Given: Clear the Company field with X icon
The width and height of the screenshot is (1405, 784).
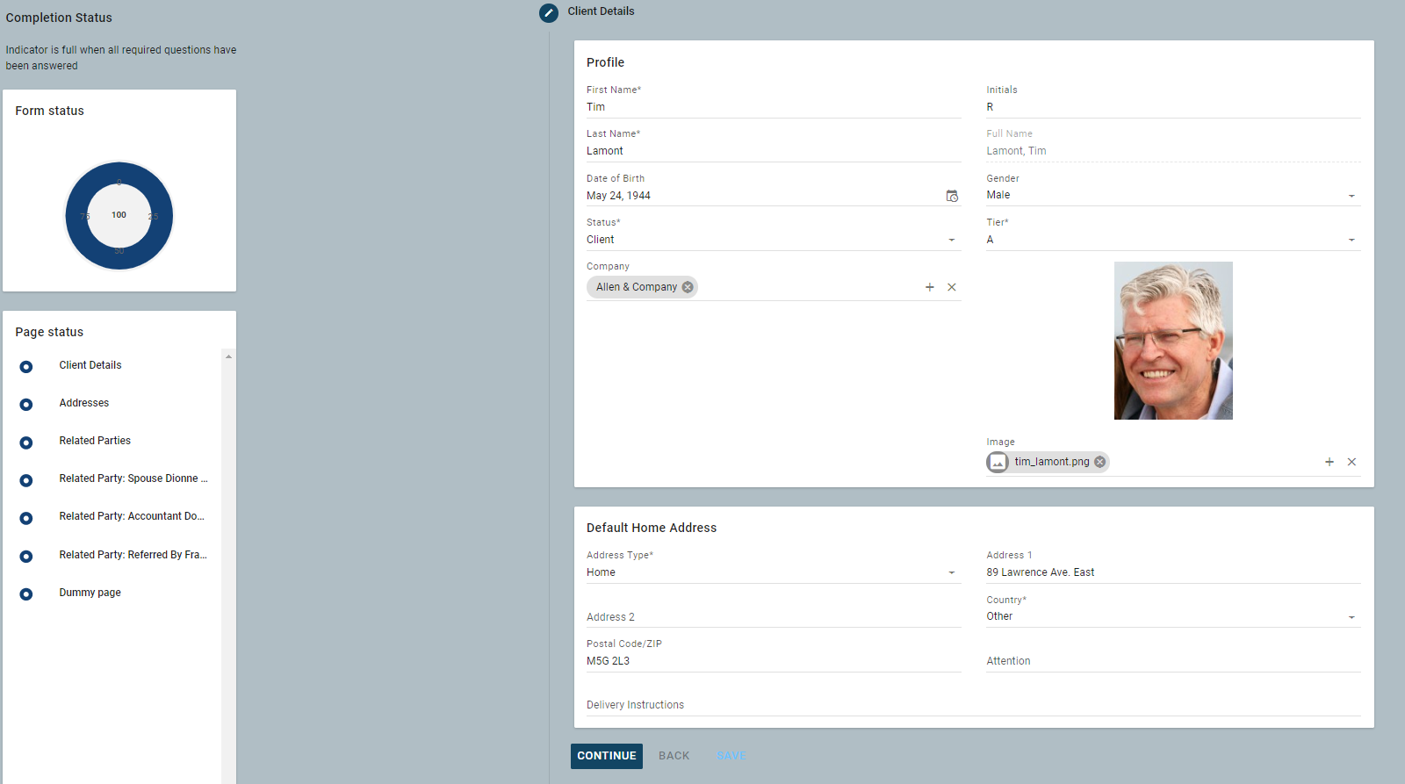Looking at the screenshot, I should coord(952,287).
